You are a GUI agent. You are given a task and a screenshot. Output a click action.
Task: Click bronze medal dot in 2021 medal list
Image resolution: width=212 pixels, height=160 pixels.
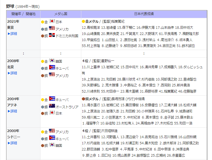pos(42,36)
